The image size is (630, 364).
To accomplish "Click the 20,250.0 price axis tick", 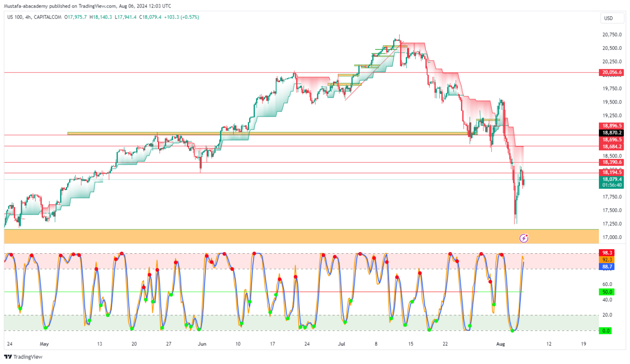I will (612, 62).
